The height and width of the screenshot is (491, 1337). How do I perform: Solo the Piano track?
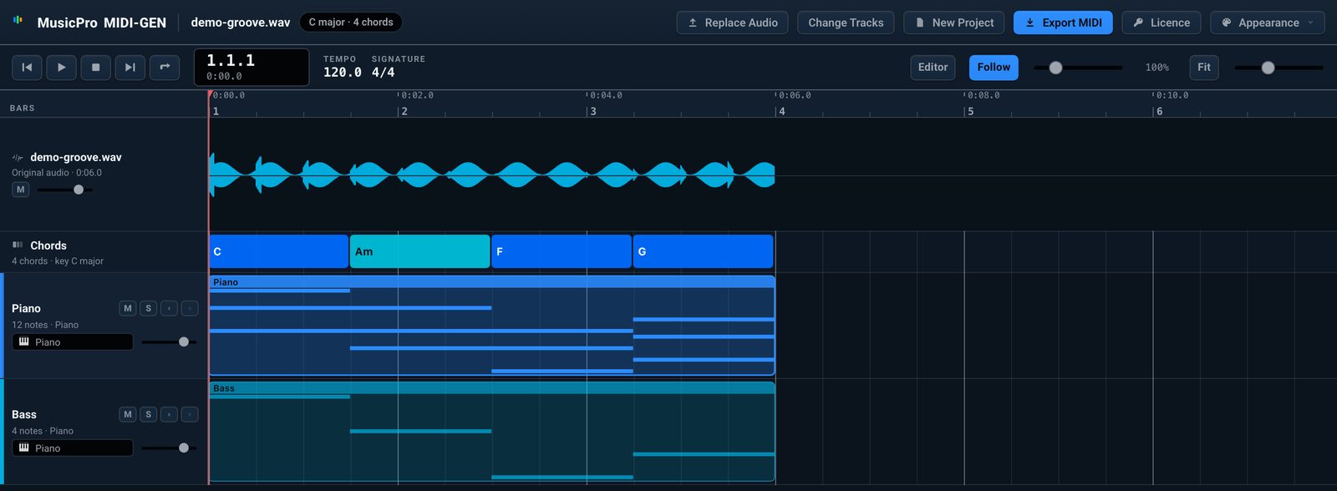point(149,308)
